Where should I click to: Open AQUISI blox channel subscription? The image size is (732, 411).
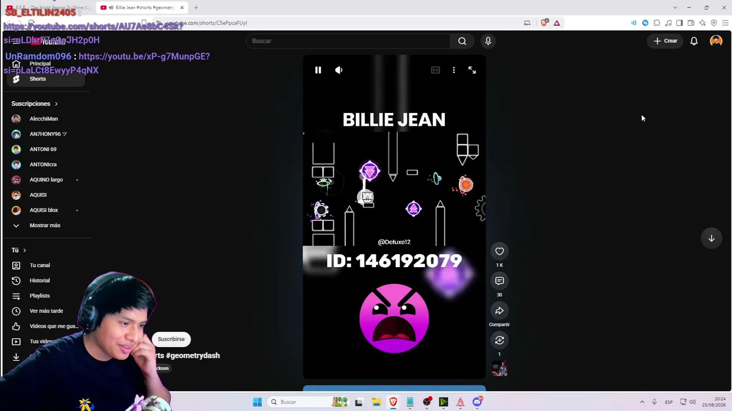[46, 210]
